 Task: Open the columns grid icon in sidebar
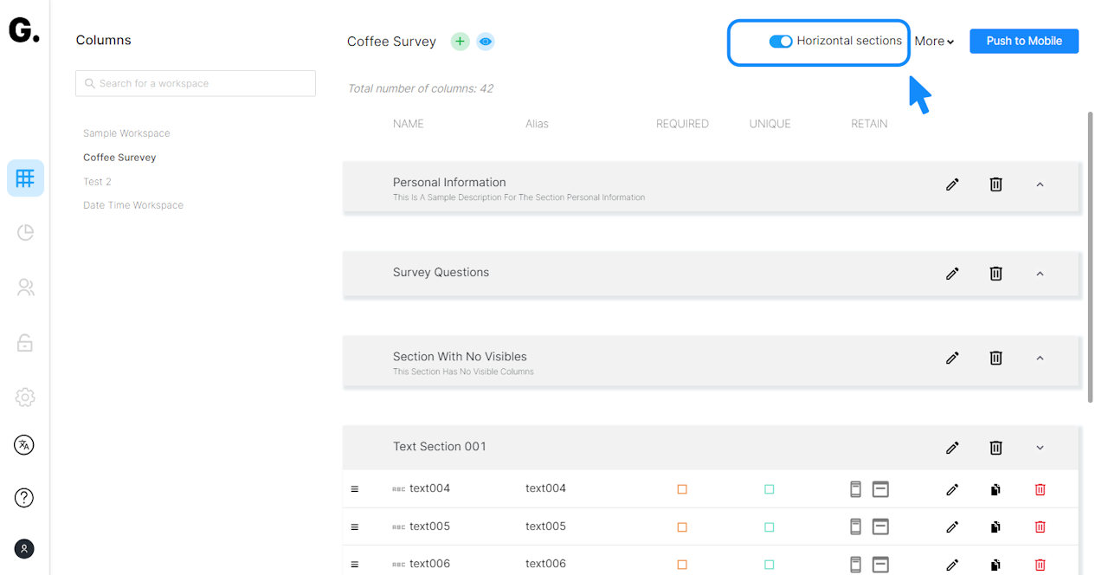coord(25,178)
